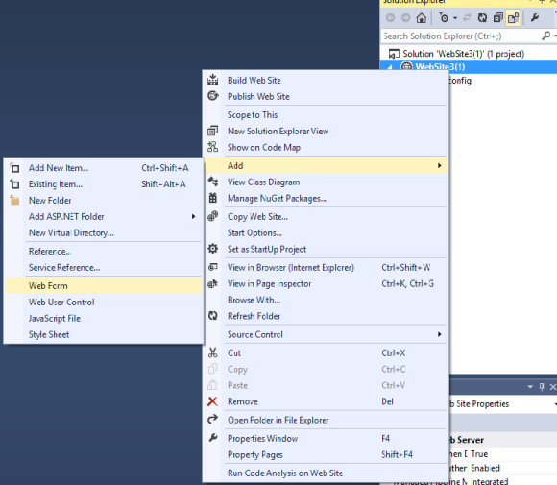This screenshot has height=485, width=557.
Task: Click the View Class Diagram icon
Action: click(x=213, y=182)
